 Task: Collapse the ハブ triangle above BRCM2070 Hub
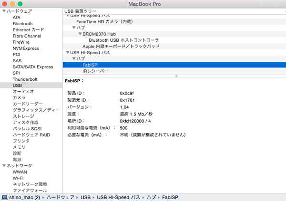[74, 28]
